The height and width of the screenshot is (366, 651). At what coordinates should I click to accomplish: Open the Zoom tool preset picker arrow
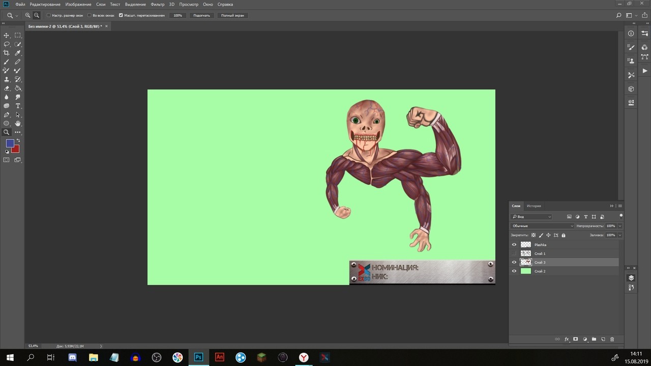coord(17,16)
